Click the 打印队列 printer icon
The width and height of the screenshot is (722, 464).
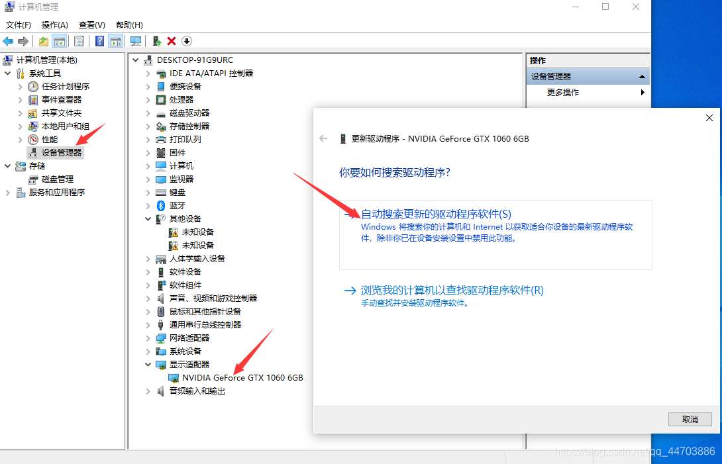161,140
